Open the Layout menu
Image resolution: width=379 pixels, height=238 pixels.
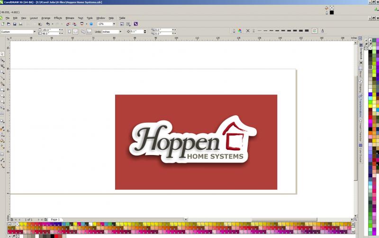click(x=34, y=18)
